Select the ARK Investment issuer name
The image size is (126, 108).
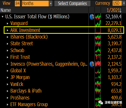pos(25,30)
